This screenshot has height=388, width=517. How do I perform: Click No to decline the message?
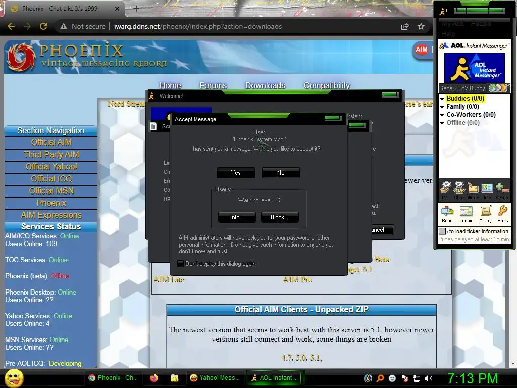281,173
